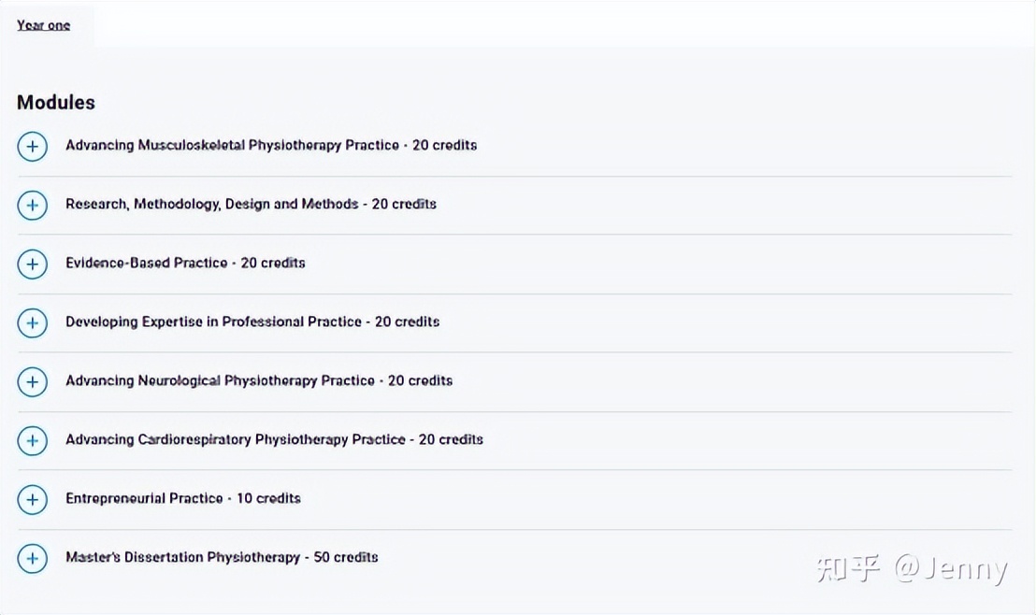Open Advancing Neurological Physiotherapy Practice title

pyautogui.click(x=259, y=380)
